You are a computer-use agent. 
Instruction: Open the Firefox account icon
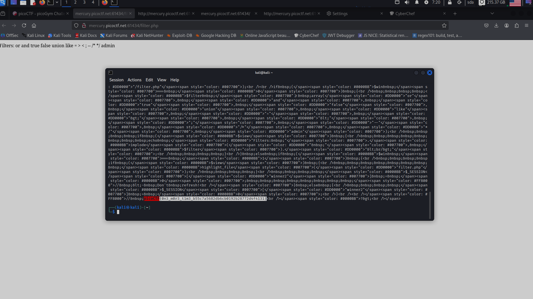click(506, 25)
